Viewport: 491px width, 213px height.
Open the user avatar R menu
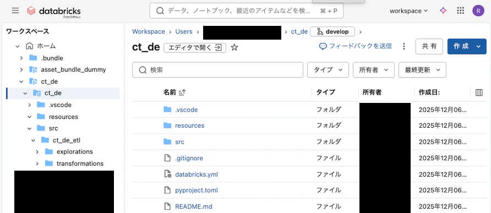(478, 10)
